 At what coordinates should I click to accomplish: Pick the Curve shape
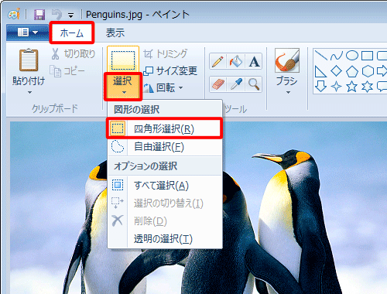(337, 56)
